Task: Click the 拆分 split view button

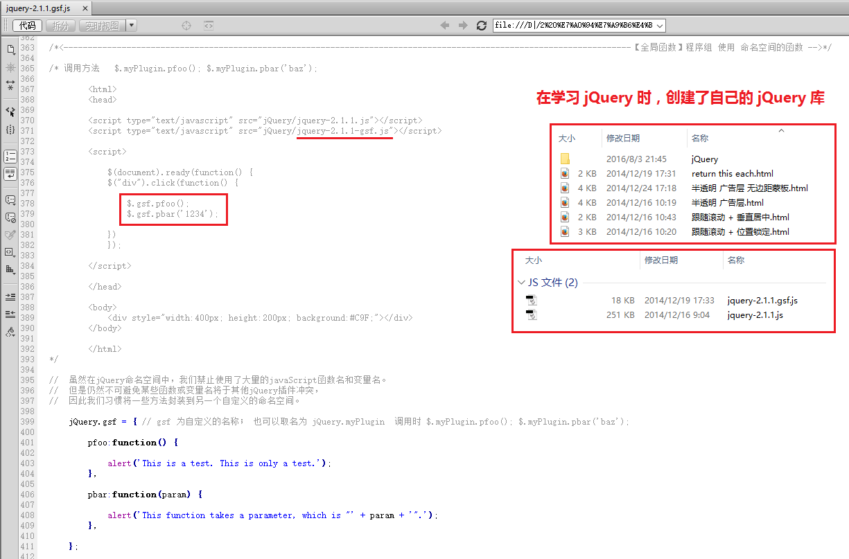Action: pos(61,26)
